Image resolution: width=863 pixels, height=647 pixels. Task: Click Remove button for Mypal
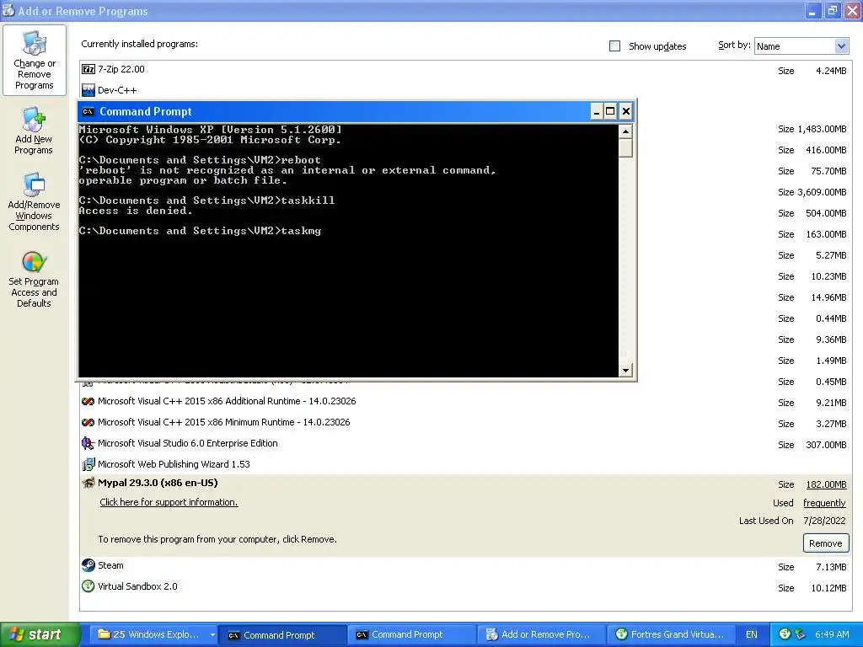826,543
